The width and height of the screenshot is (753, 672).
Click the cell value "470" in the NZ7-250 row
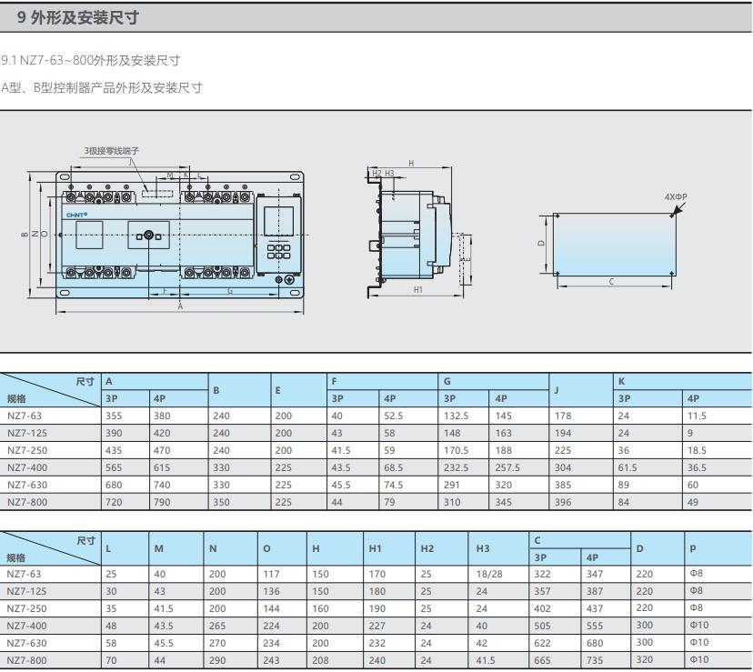(x=162, y=450)
